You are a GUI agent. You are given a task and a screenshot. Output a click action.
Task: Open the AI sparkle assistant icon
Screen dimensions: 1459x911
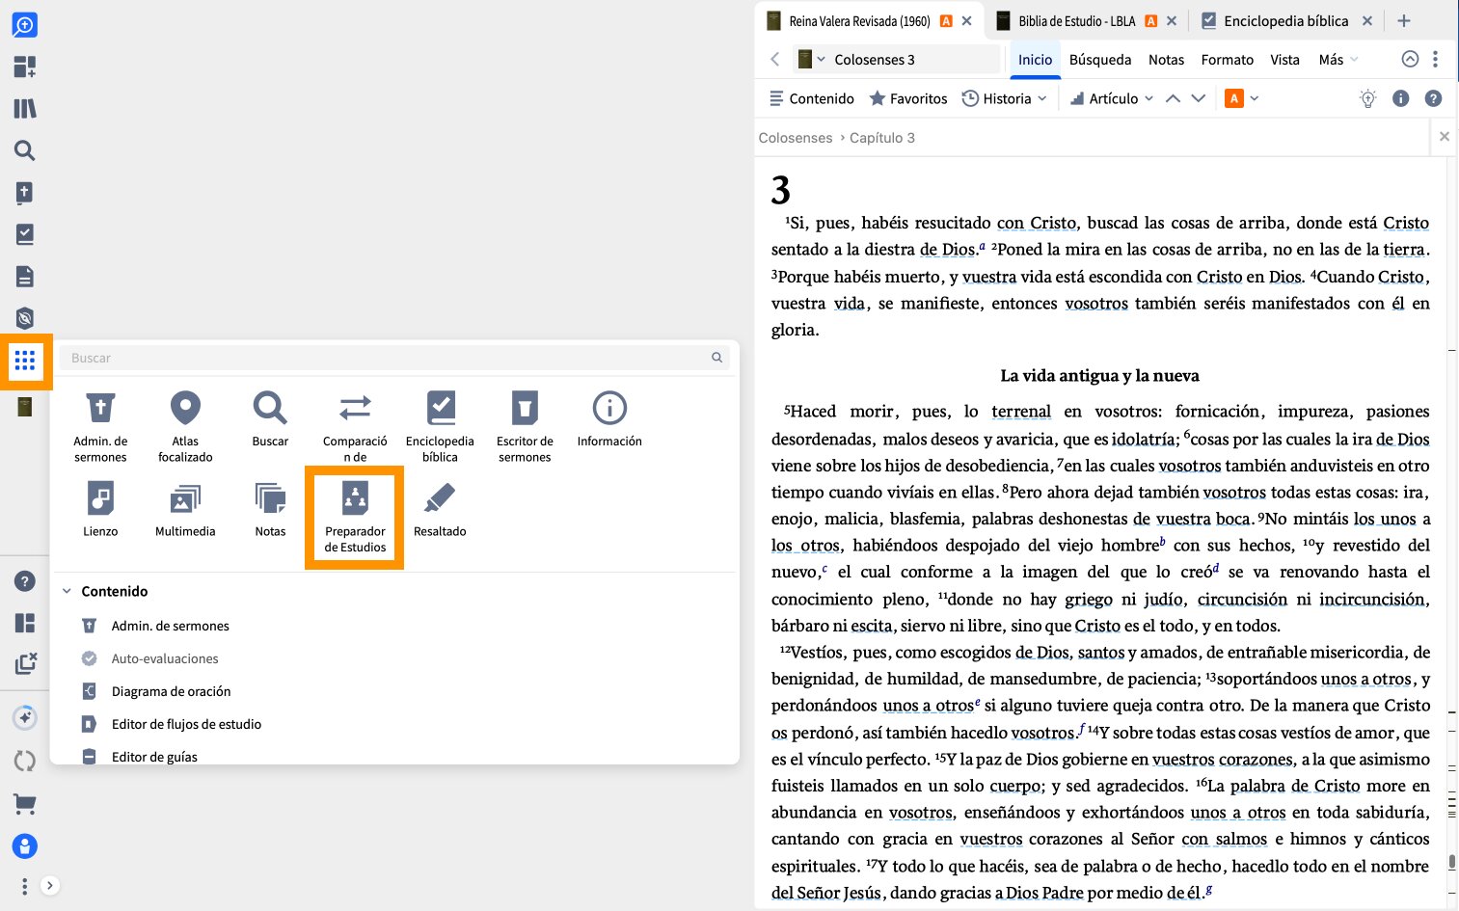pyautogui.click(x=25, y=718)
